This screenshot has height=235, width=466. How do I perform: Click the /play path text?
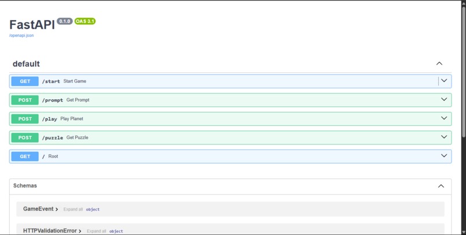tap(49, 119)
